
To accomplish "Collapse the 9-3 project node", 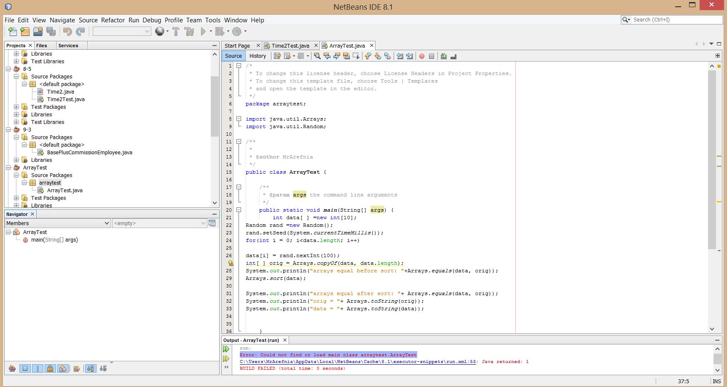I will point(8,130).
